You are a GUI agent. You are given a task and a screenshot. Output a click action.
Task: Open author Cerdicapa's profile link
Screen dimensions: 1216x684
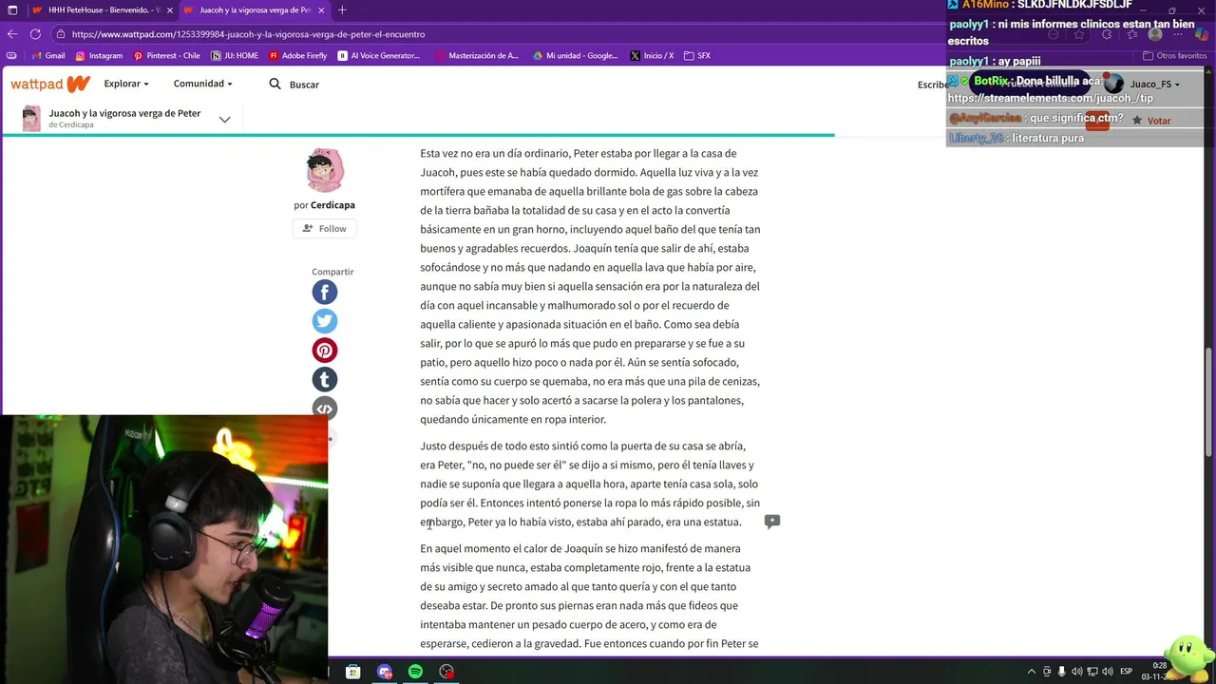(332, 205)
